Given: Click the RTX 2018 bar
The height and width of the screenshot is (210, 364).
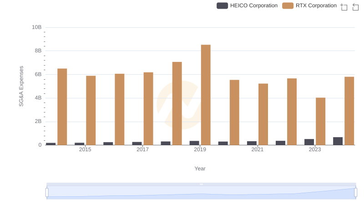Looking at the screenshot, I should [177, 103].
